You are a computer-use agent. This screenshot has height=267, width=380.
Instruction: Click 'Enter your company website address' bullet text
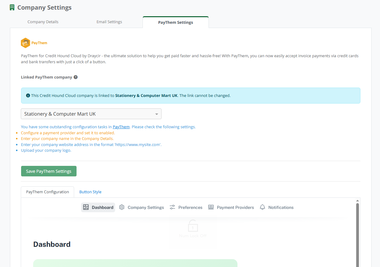click(91, 144)
